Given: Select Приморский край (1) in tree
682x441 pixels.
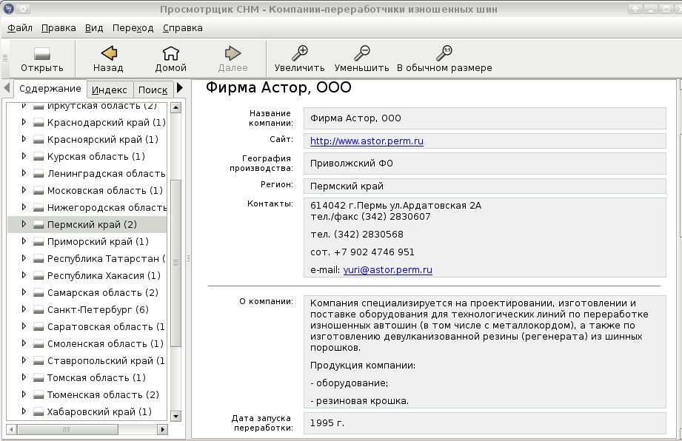Looking at the screenshot, I should click(x=98, y=241).
